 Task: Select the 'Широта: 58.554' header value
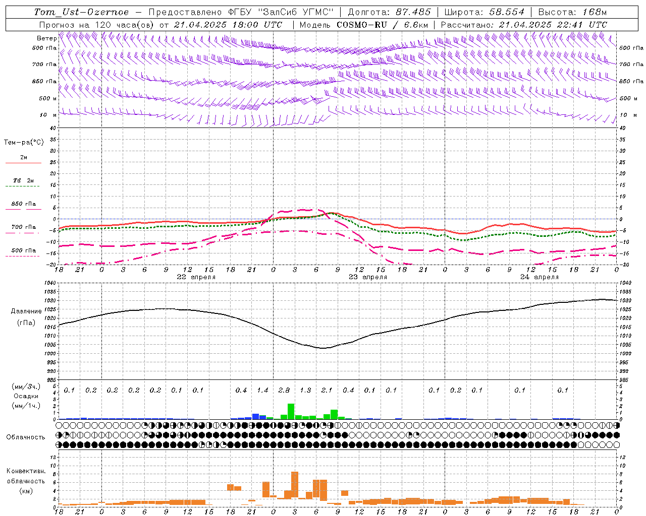(484, 12)
